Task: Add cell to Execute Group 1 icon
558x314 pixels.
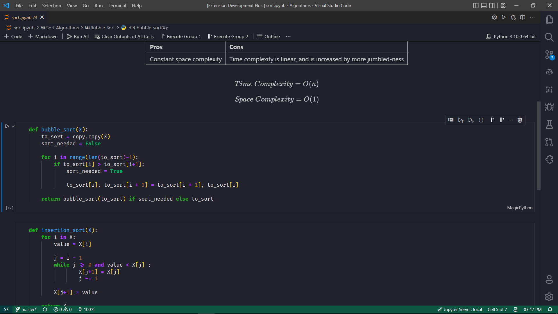Action: 492,120
